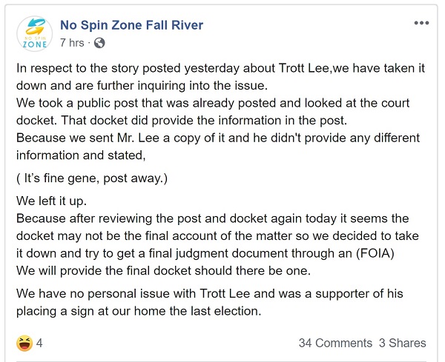Click the "We took a public post" sentence
This screenshot has width=445, height=362.
pos(213,112)
